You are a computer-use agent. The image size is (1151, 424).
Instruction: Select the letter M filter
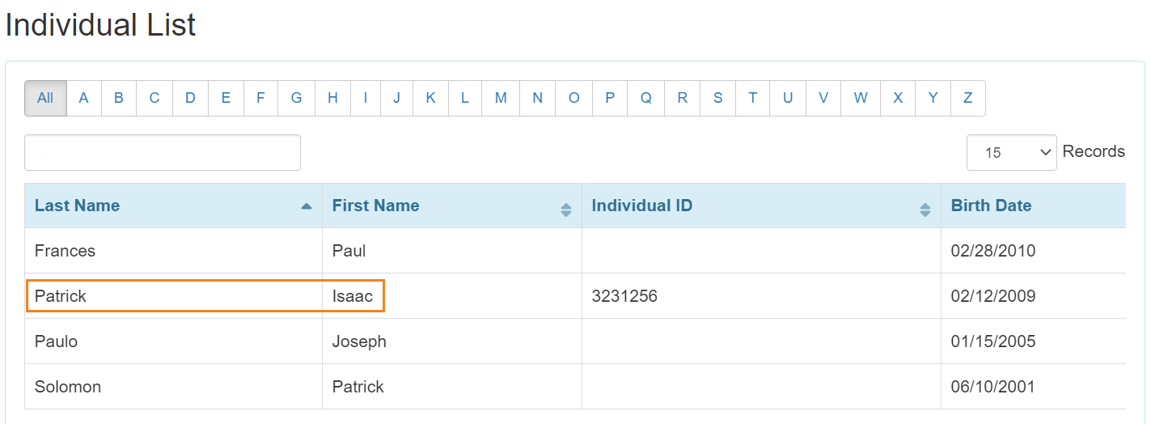coord(501,98)
